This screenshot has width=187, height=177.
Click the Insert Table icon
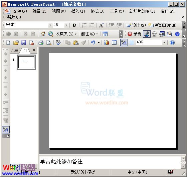coord(114,43)
